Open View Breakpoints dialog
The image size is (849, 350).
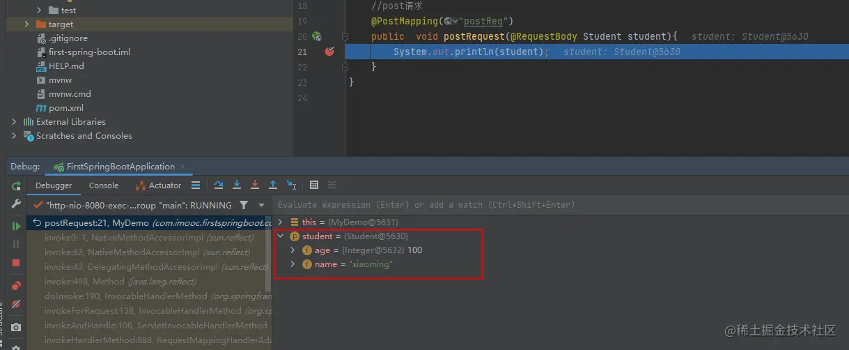(16, 286)
